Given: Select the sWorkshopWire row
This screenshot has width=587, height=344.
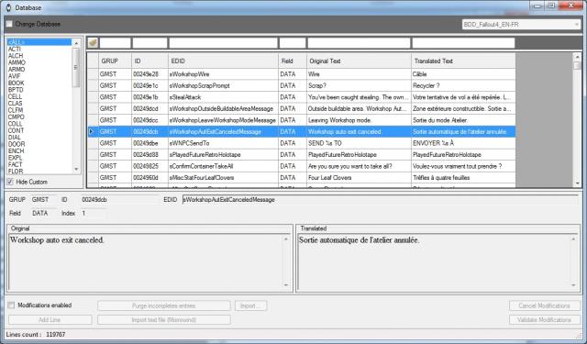Looking at the screenshot, I should (302, 74).
